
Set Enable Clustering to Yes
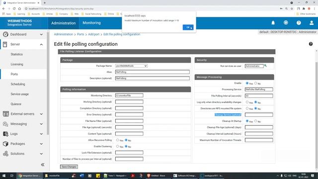click(x=117, y=146)
